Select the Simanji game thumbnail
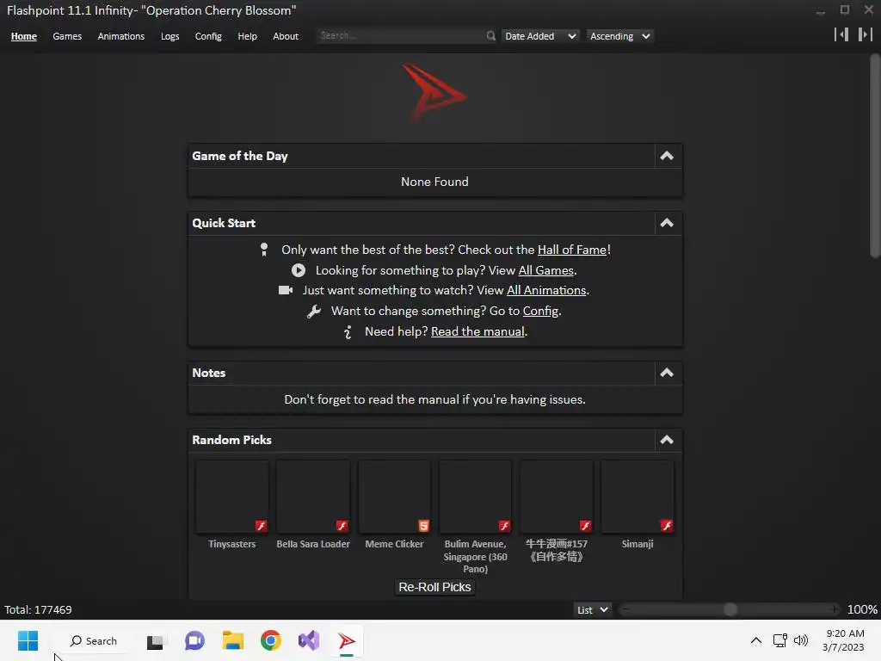 click(638, 497)
